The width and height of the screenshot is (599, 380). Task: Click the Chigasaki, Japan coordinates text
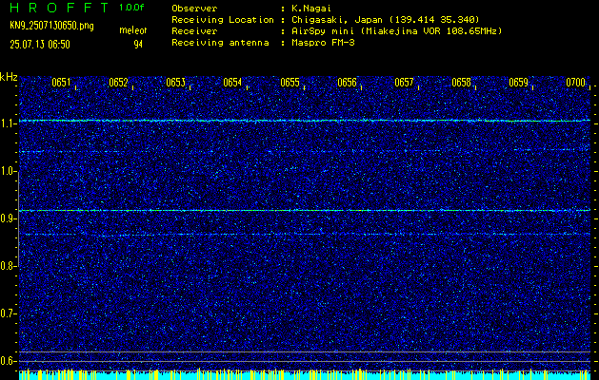click(386, 20)
